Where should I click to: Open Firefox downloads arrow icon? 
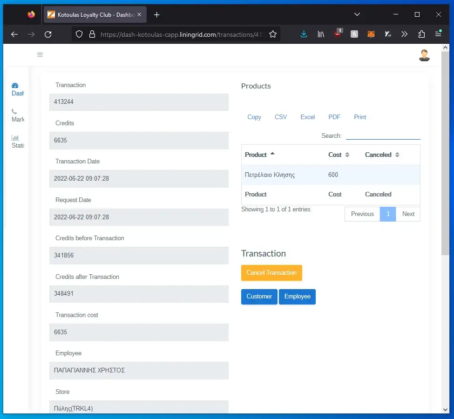click(x=304, y=34)
